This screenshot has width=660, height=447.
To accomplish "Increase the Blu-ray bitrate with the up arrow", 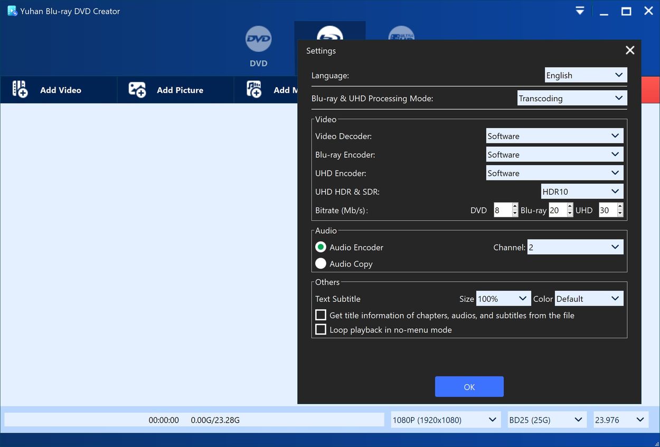I will click(x=569, y=207).
